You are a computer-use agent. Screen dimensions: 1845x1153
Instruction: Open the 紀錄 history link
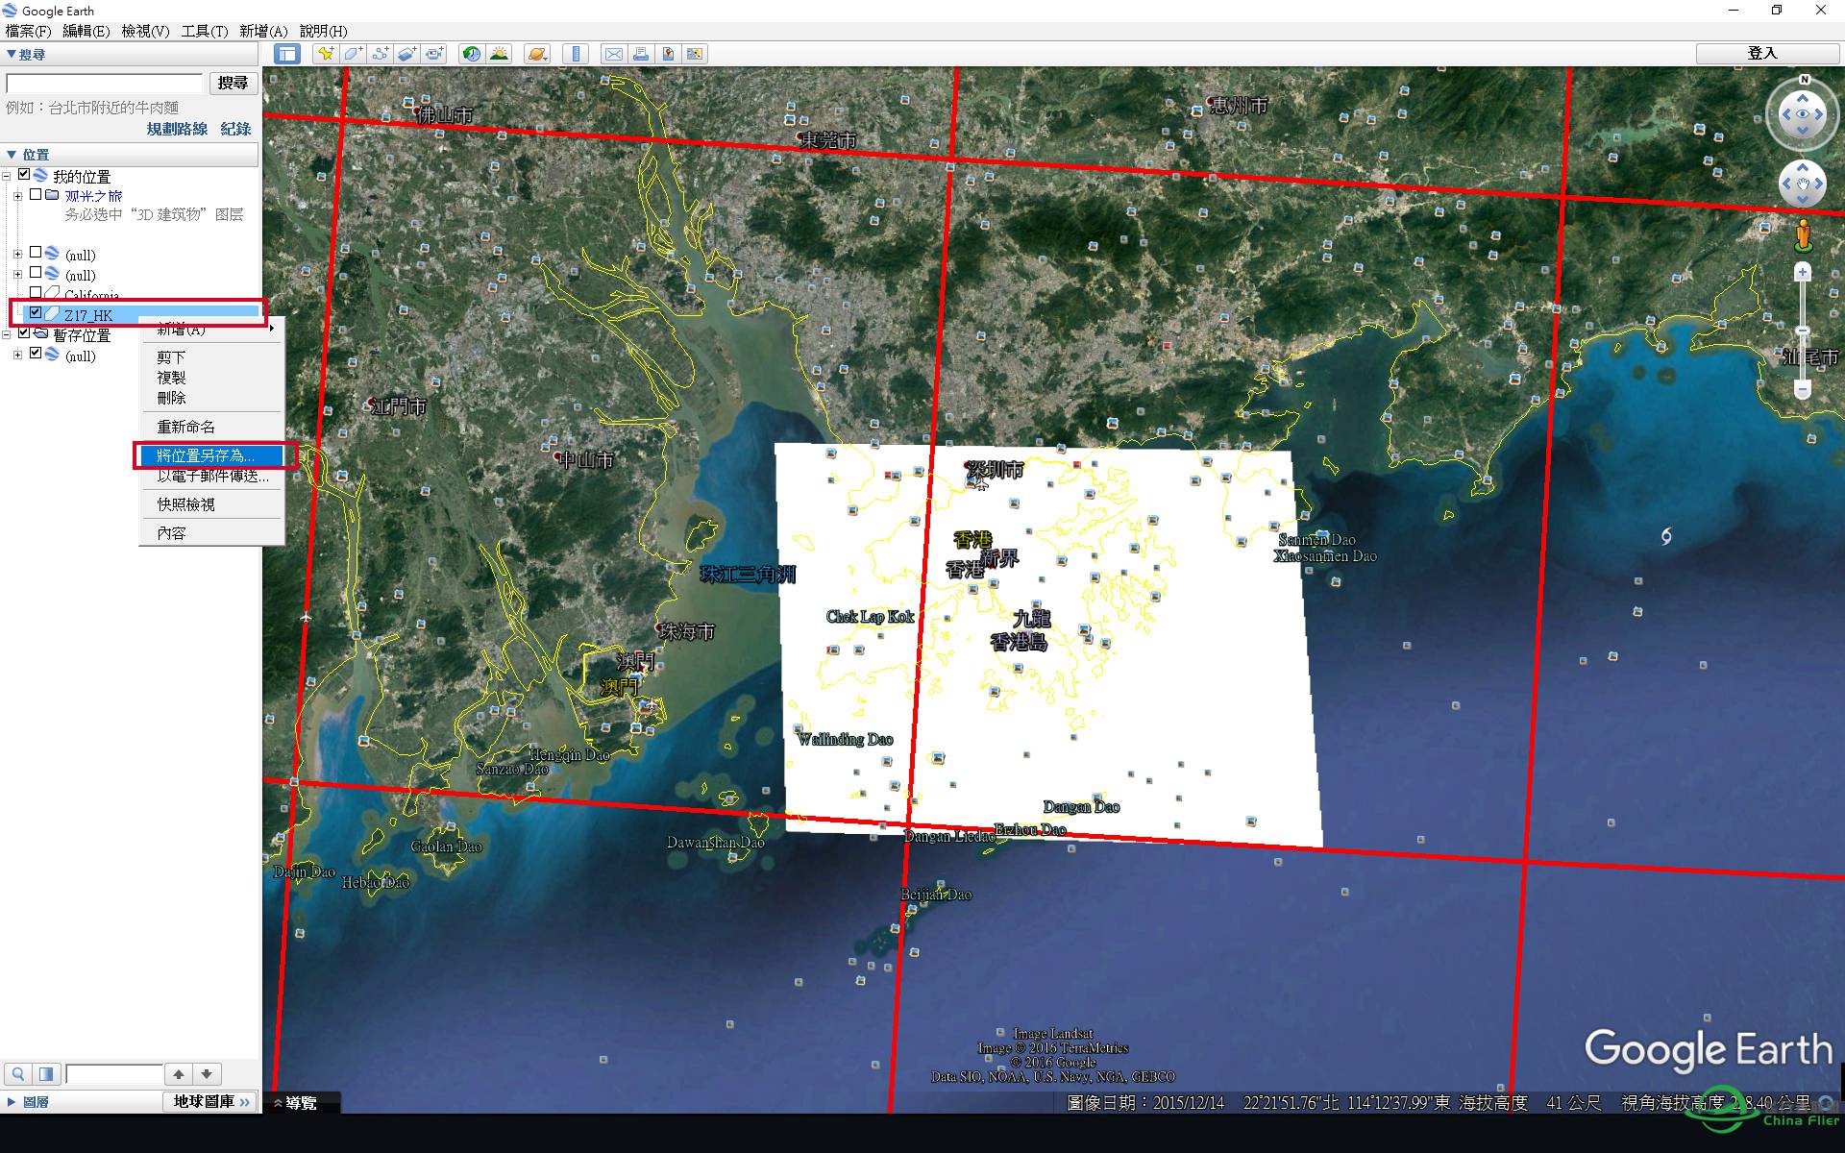(x=235, y=129)
